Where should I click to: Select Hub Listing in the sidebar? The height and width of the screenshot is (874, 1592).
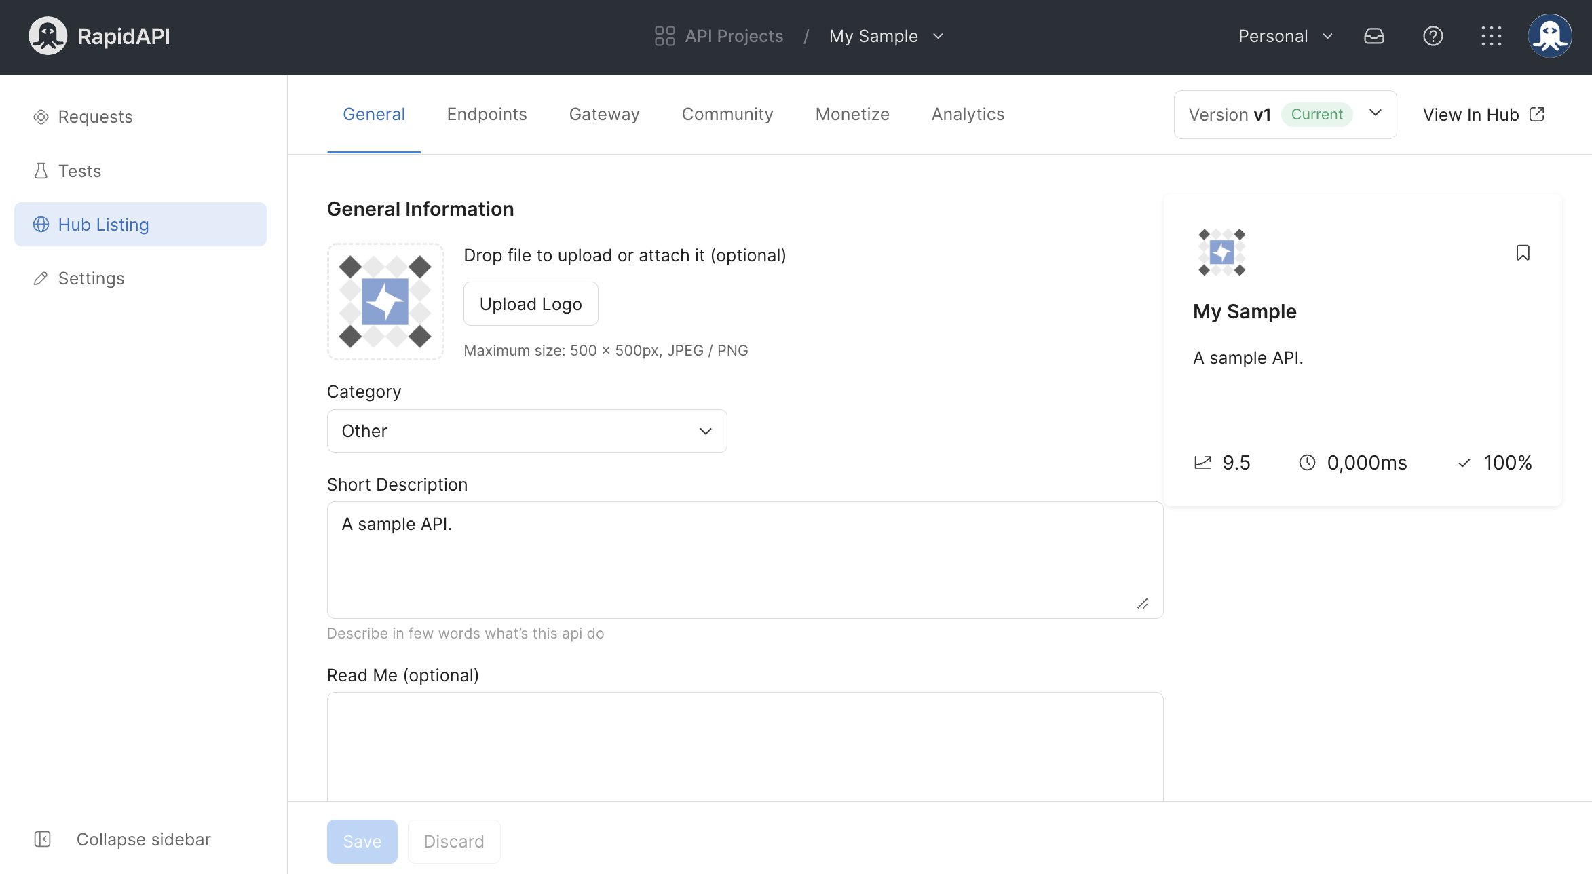pyautogui.click(x=140, y=225)
